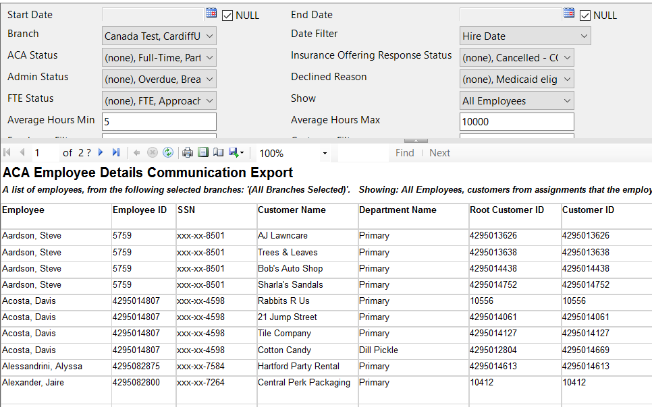Open the zoom percentage dropdown
The image size is (652, 407).
[x=325, y=153]
